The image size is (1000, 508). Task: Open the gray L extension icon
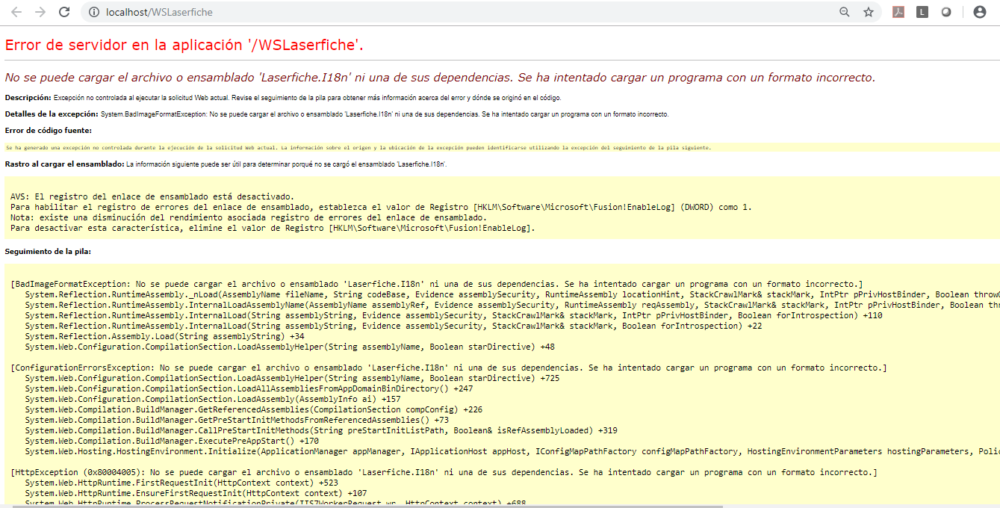click(922, 12)
